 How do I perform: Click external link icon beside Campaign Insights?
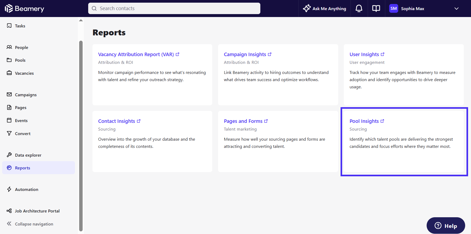[x=270, y=54]
